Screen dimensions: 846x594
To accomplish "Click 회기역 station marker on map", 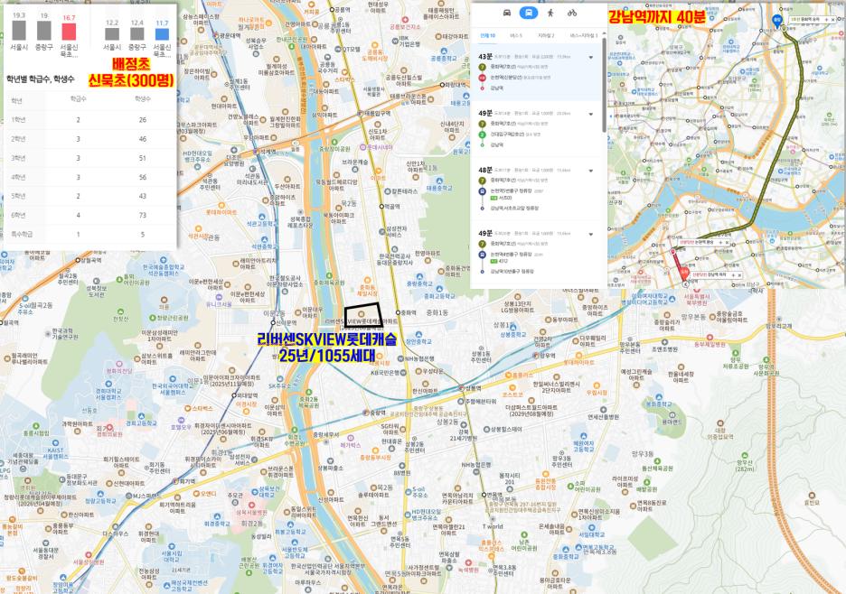I will [175, 481].
